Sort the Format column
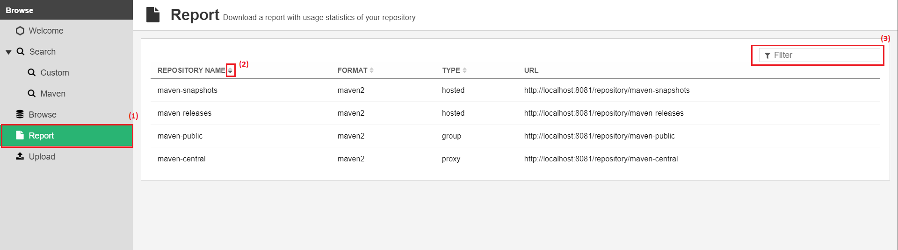 [371, 70]
